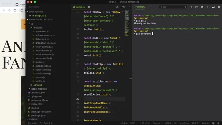Show errors and warnings count
This screenshot has width=222, height=125.
48,123
